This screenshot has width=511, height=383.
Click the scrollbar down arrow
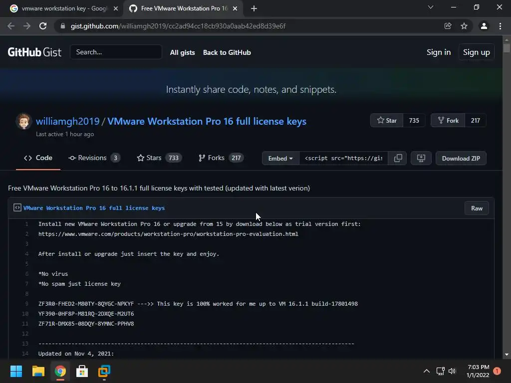(507, 355)
